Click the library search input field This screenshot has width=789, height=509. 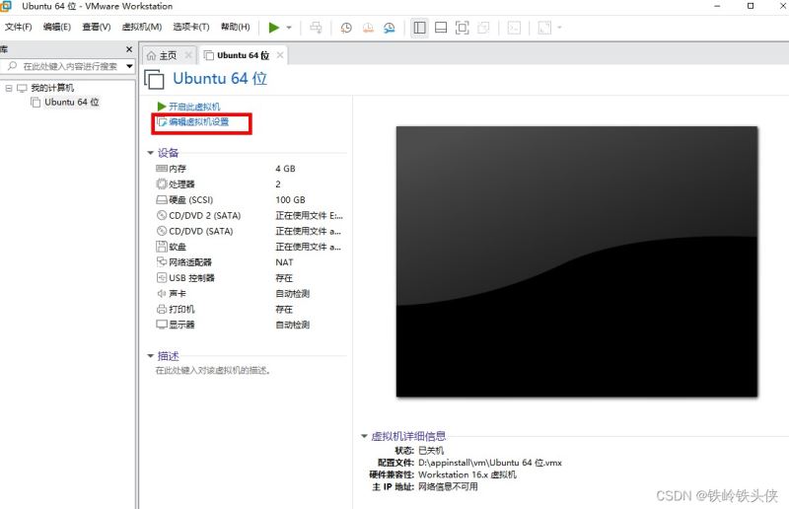point(63,66)
